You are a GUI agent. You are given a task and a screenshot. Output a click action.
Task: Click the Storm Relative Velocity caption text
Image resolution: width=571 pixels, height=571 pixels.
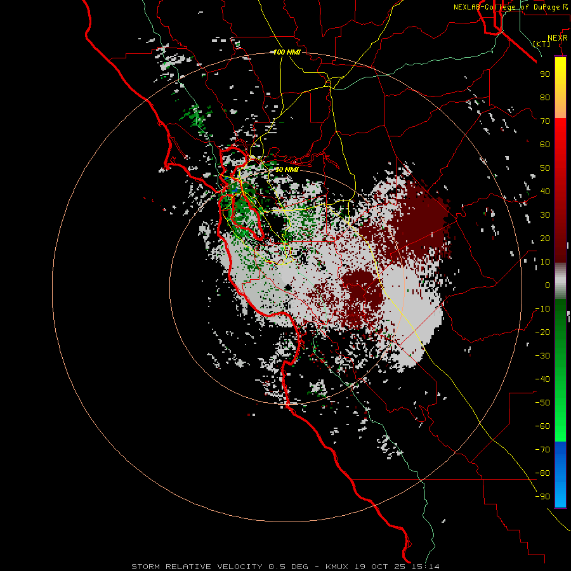pos(285,567)
